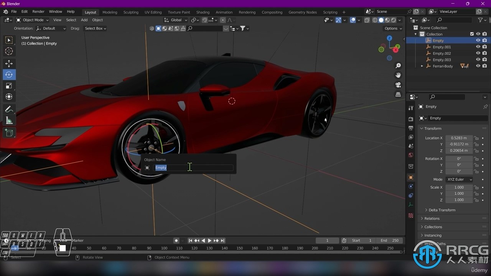
Task: Select the Cursor tool
Action: coord(9,51)
